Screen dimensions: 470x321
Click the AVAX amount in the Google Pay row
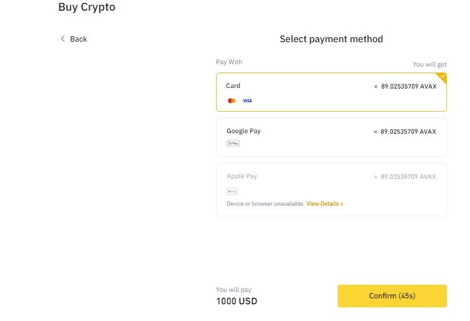[405, 131]
